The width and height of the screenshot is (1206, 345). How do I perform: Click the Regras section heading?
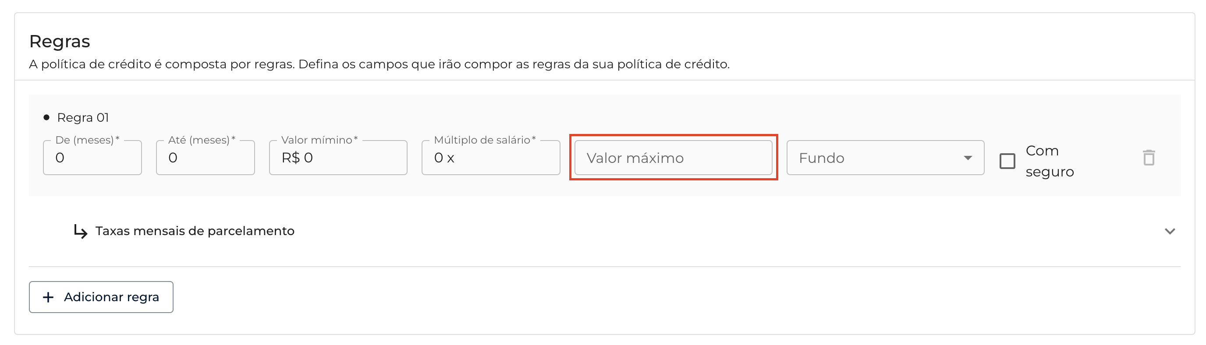[x=60, y=42]
